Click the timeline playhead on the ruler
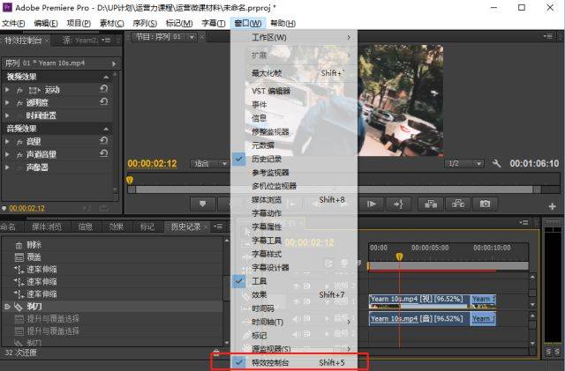Viewport: 565px width, 371px height. [x=399, y=256]
